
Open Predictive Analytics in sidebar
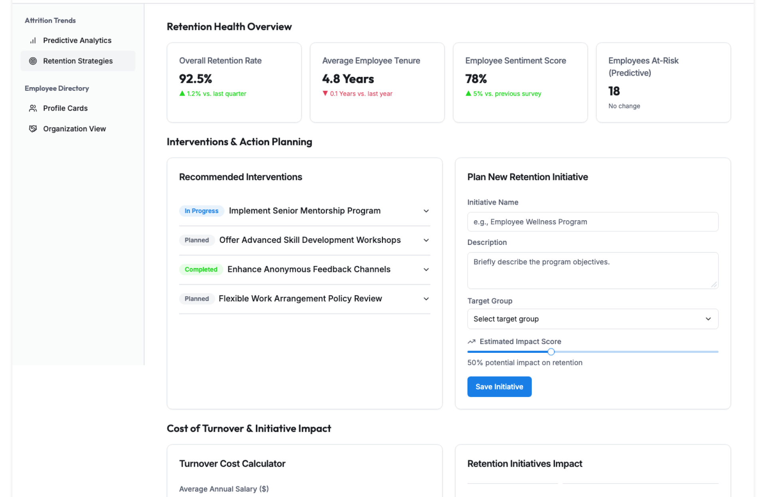click(x=77, y=41)
